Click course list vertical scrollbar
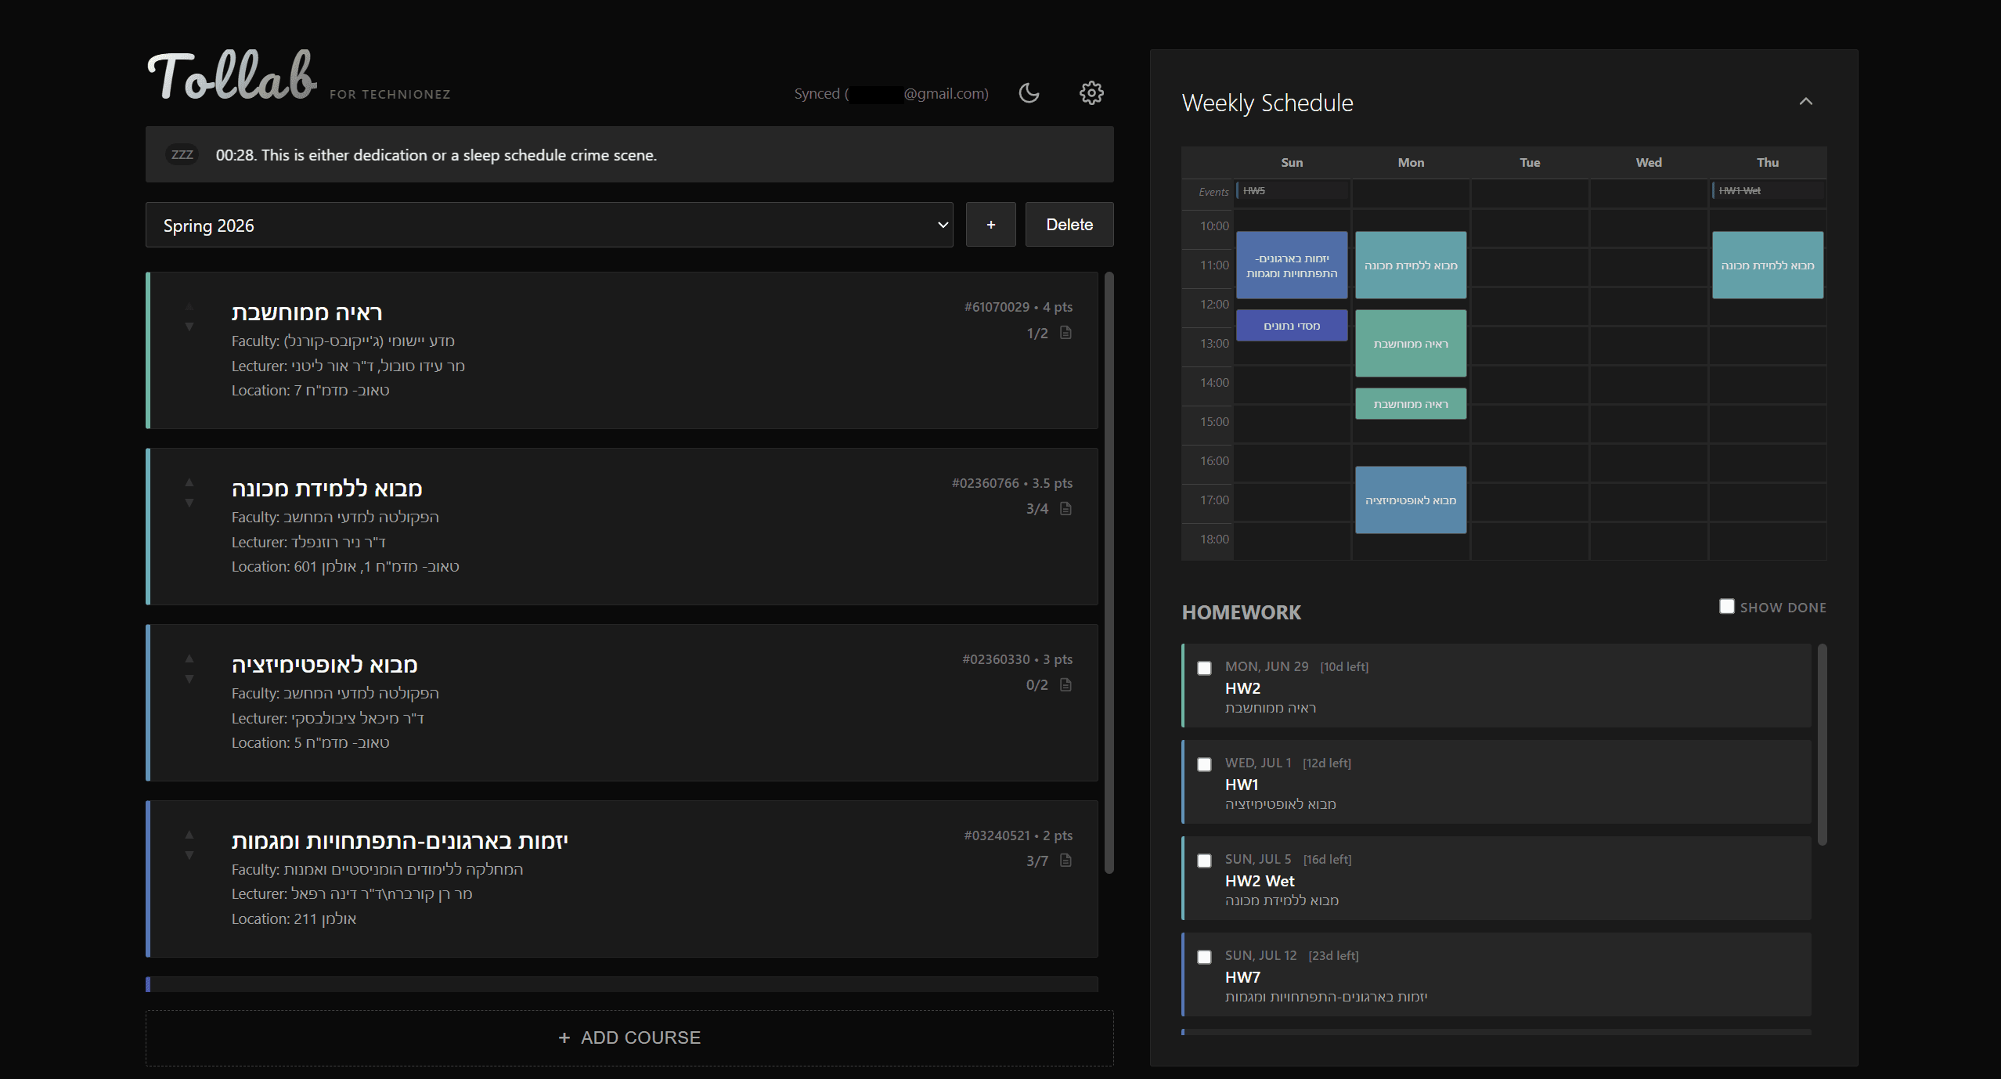 pyautogui.click(x=1109, y=572)
